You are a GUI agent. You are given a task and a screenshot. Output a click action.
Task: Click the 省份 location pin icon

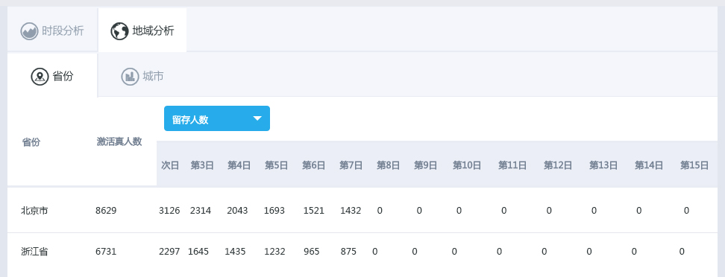(x=40, y=77)
